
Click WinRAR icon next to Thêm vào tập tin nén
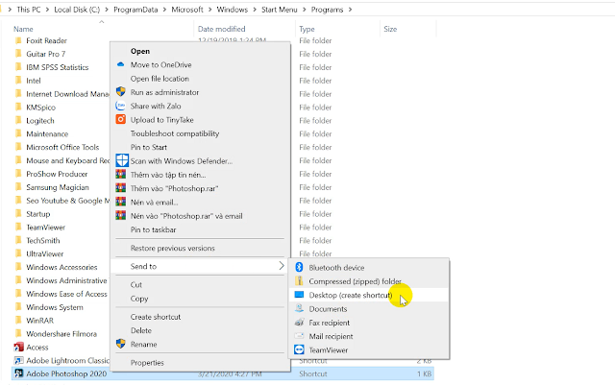click(x=120, y=174)
